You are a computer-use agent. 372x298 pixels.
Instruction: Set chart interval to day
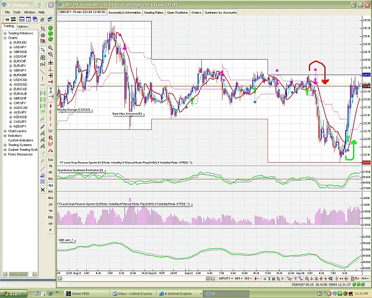51,217
